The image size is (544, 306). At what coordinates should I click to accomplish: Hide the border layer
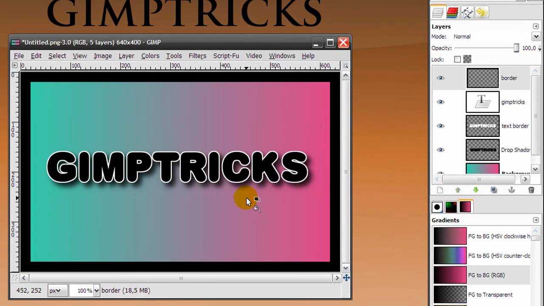(440, 78)
